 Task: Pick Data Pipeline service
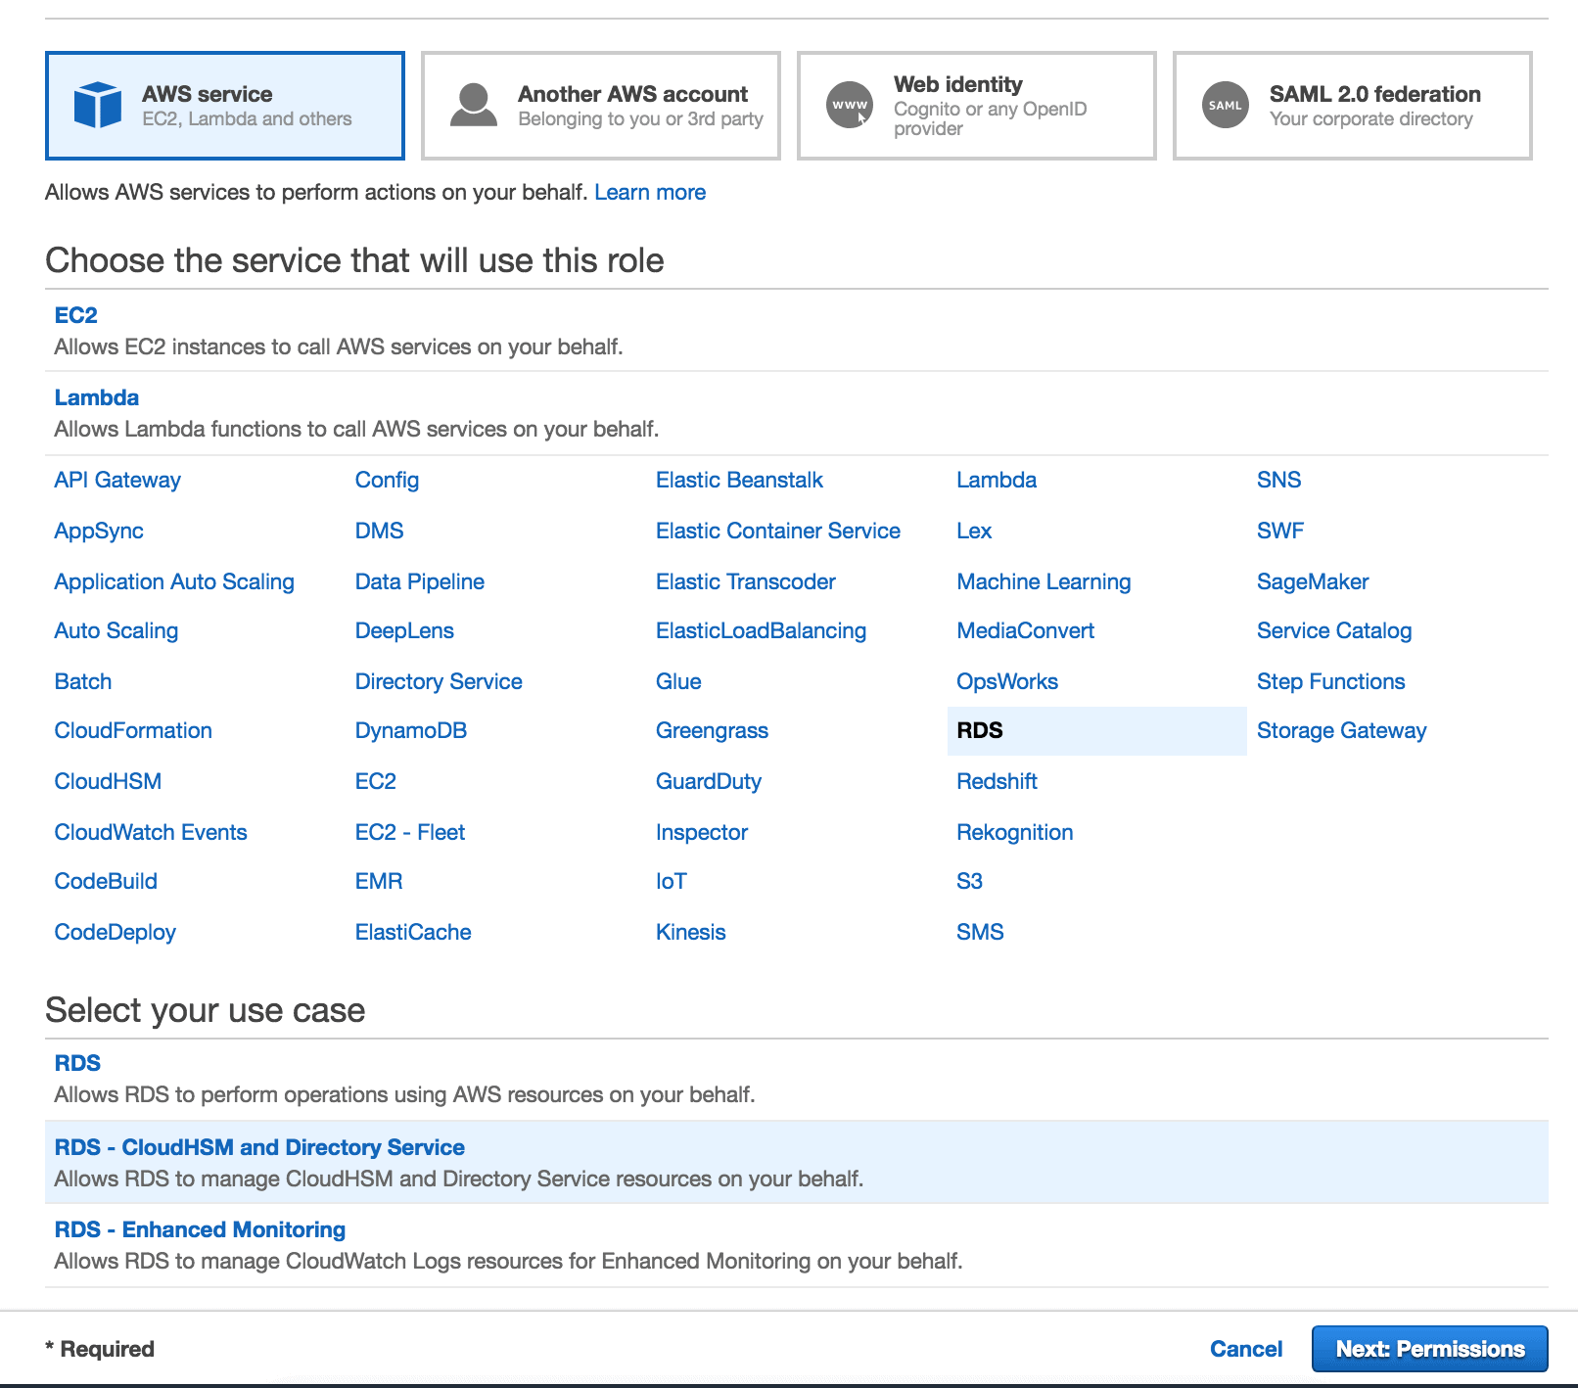click(x=420, y=581)
